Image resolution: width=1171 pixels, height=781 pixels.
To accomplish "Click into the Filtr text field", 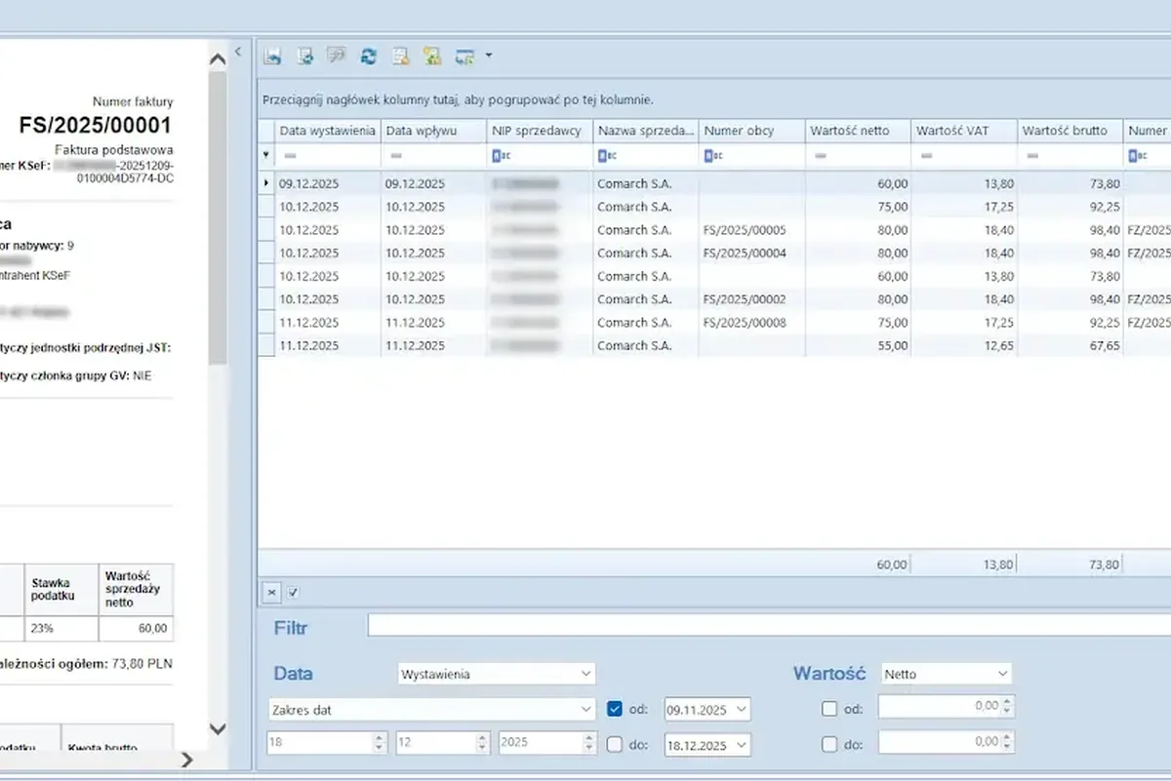I will click(769, 625).
